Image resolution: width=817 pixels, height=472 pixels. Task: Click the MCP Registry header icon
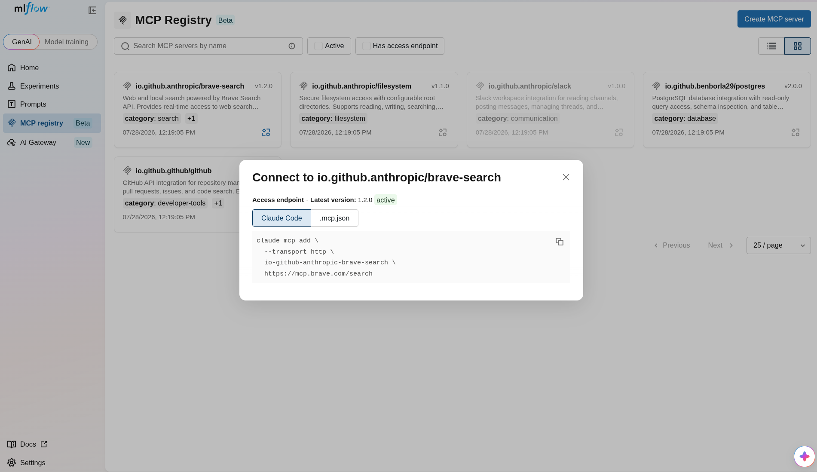pos(122,20)
